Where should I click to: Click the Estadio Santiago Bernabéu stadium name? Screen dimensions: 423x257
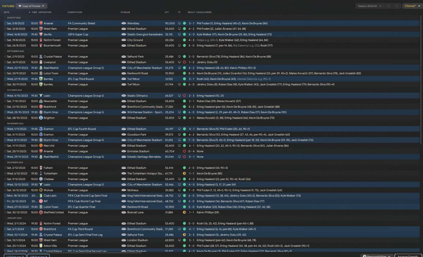[x=144, y=157]
